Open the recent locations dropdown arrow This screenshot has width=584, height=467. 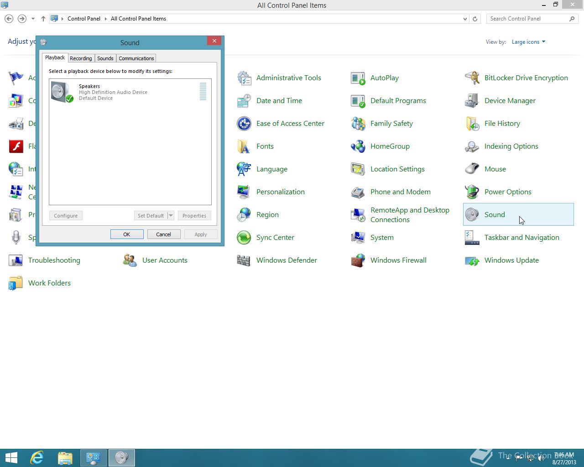[x=33, y=19]
